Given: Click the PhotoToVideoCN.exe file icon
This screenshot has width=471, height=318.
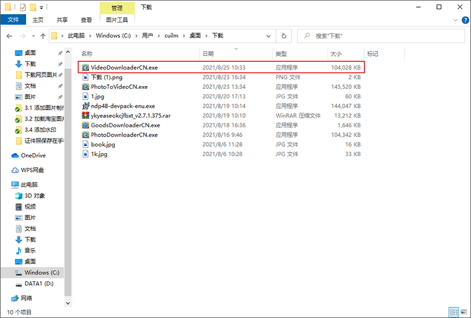Looking at the screenshot, I should pos(85,87).
